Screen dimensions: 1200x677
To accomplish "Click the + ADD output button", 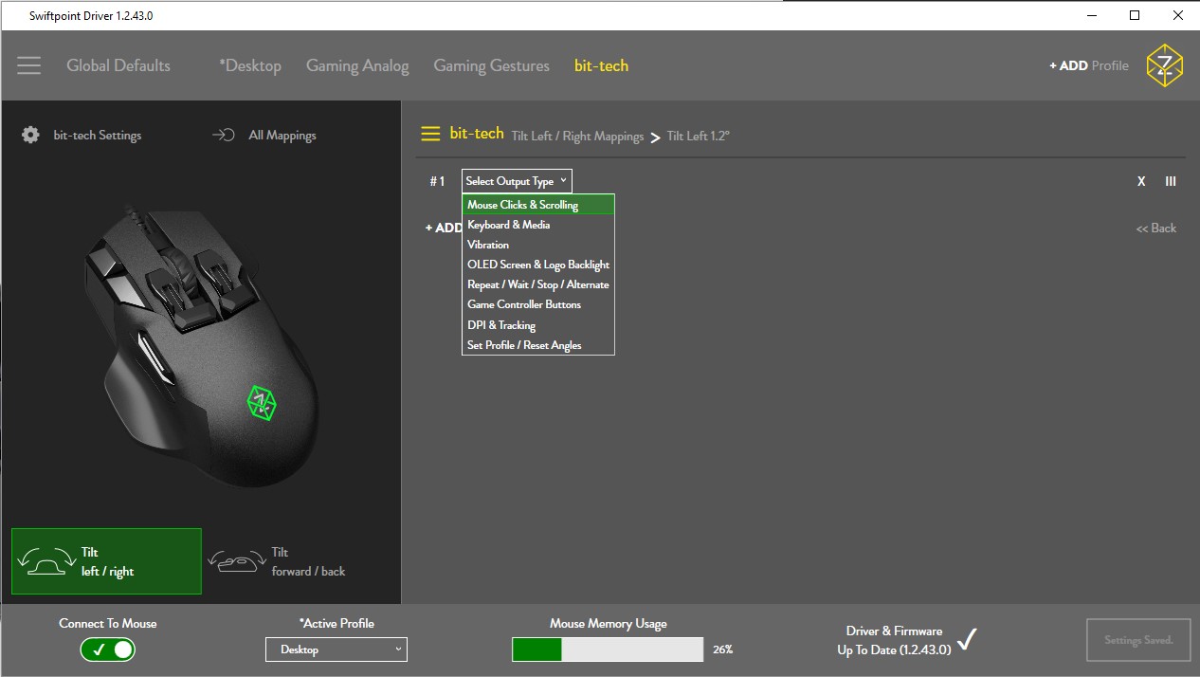I will pos(444,228).
